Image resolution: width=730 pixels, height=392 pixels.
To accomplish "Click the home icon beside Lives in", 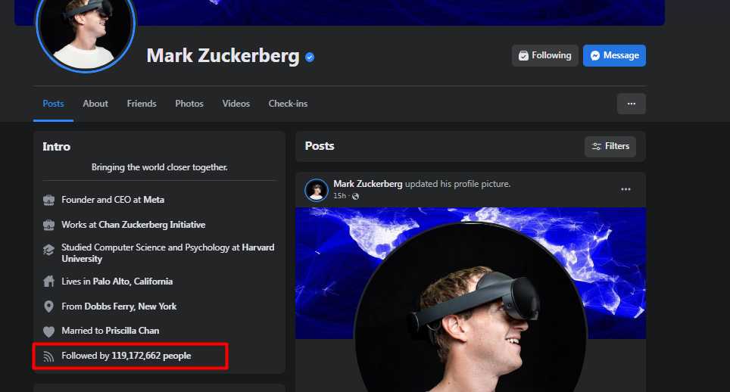I will click(x=49, y=282).
